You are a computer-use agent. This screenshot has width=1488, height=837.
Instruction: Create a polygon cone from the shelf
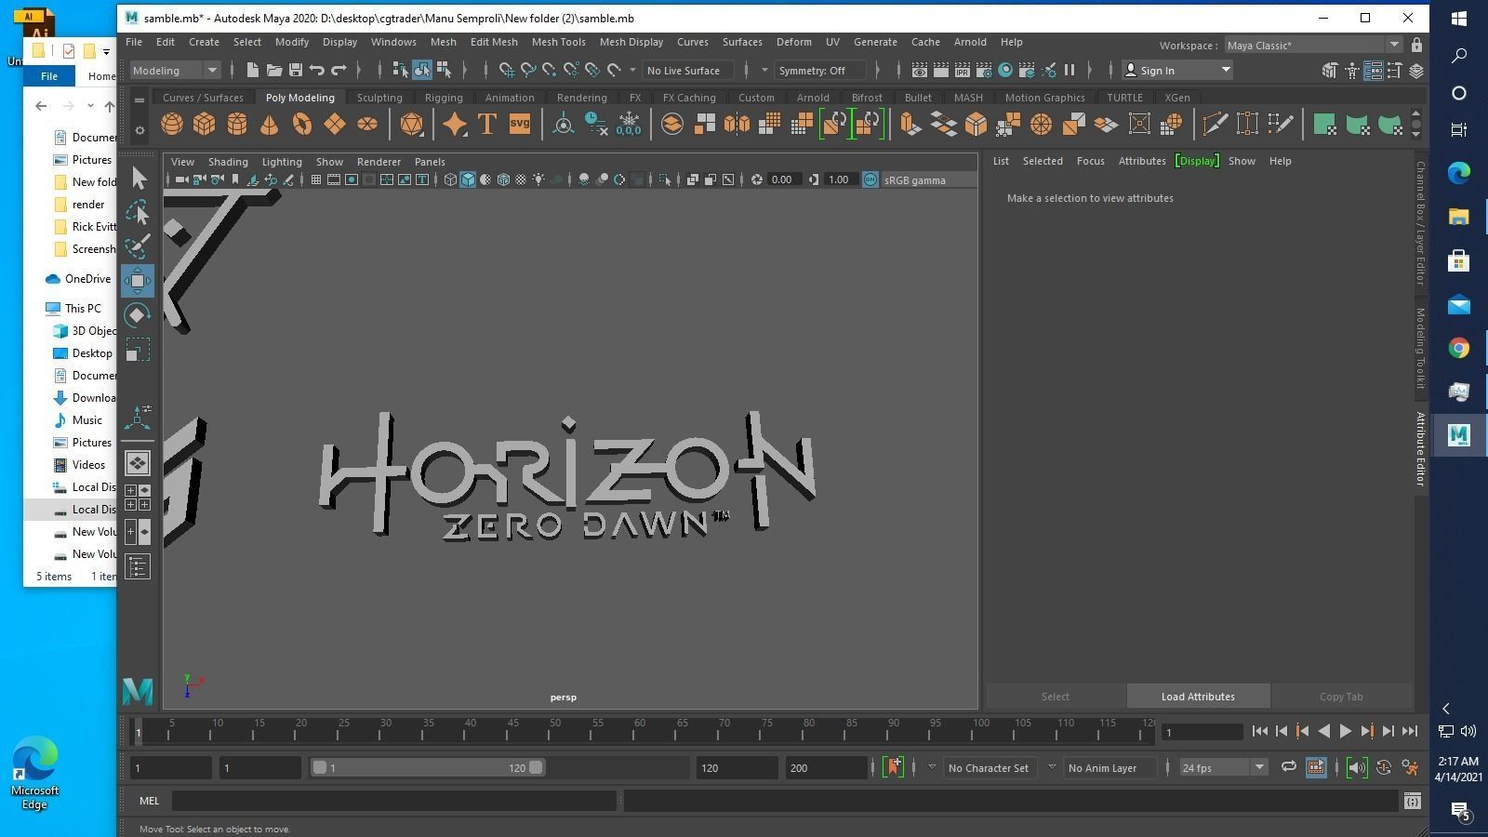click(x=270, y=124)
